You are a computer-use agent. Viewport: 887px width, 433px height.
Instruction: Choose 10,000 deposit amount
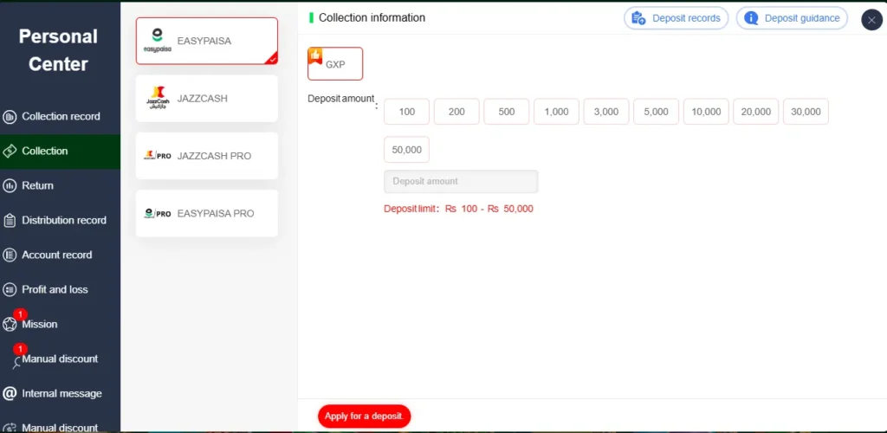pyautogui.click(x=706, y=112)
